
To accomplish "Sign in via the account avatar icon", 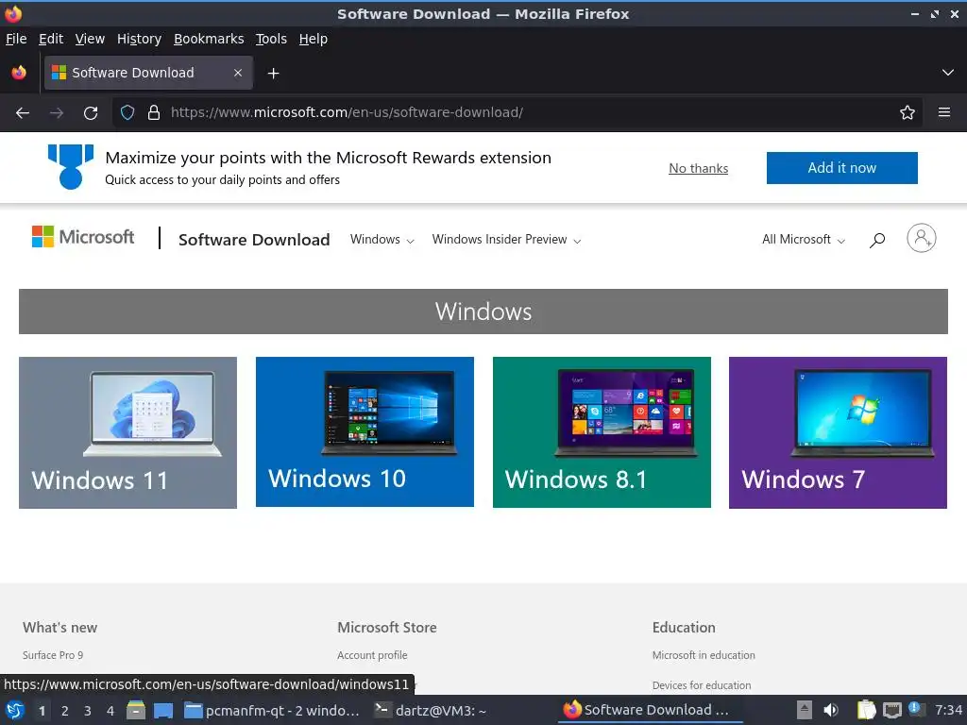I will [x=922, y=238].
